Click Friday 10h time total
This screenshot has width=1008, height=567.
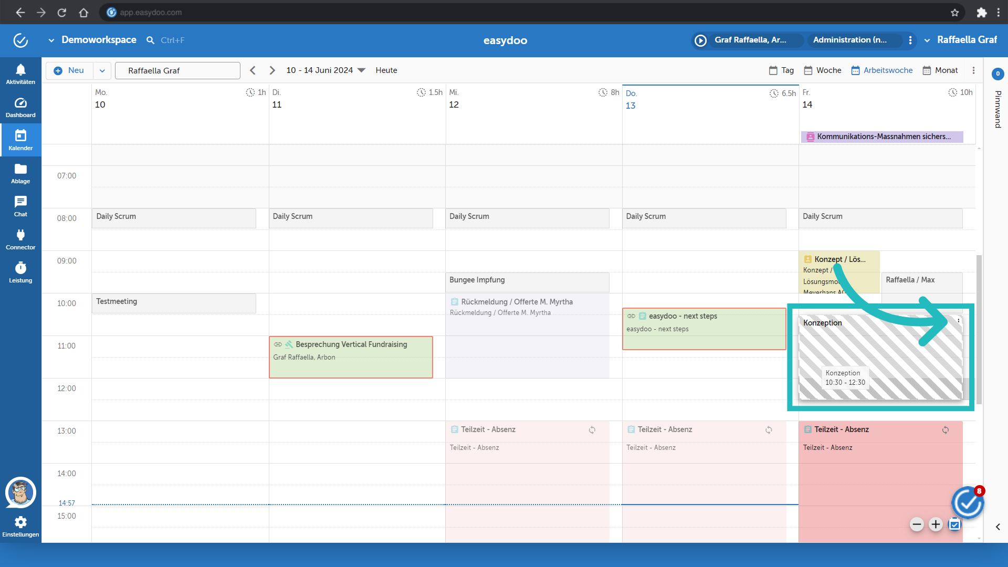click(x=960, y=92)
